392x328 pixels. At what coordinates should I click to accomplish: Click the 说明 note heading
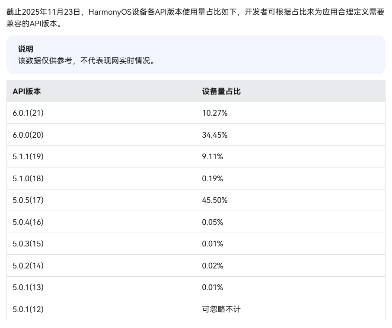[x=25, y=49]
